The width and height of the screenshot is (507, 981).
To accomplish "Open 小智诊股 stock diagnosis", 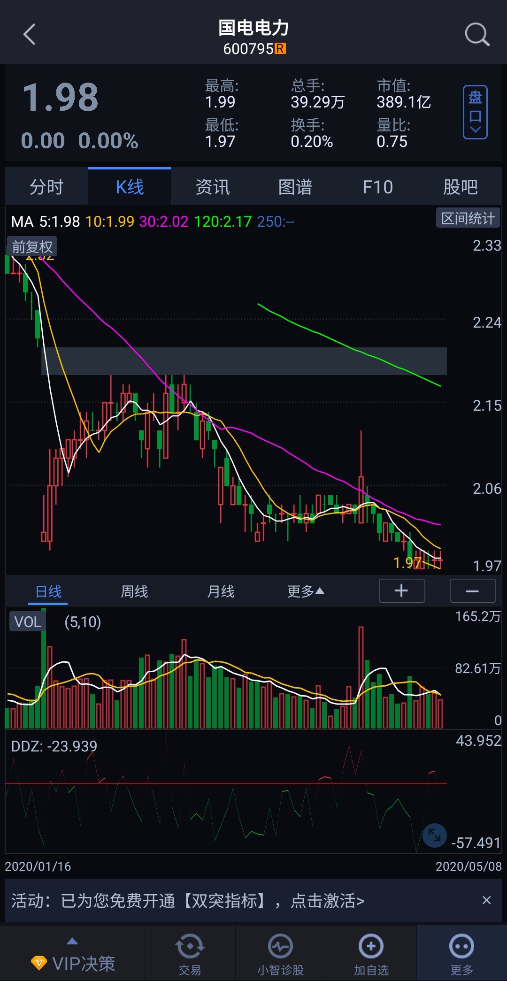I will [x=280, y=954].
